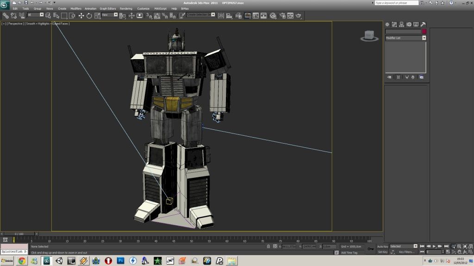474x266 pixels.
Task: Open the 3ds Max application menu button
Action: (x=5, y=5)
